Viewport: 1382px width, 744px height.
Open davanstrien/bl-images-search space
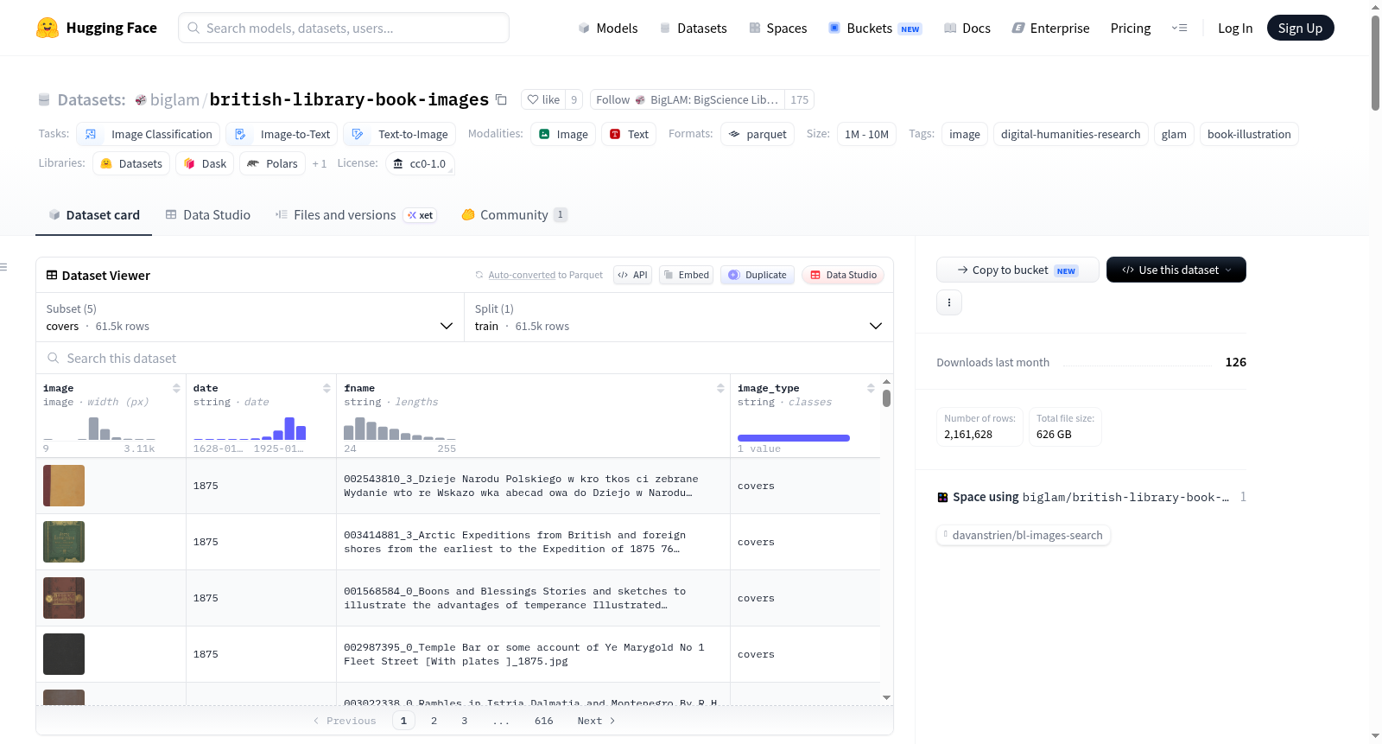1024,536
